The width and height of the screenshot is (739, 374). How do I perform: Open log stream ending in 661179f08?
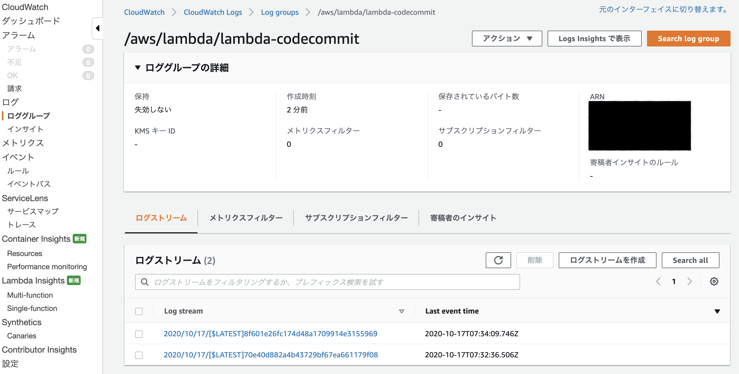click(x=271, y=355)
